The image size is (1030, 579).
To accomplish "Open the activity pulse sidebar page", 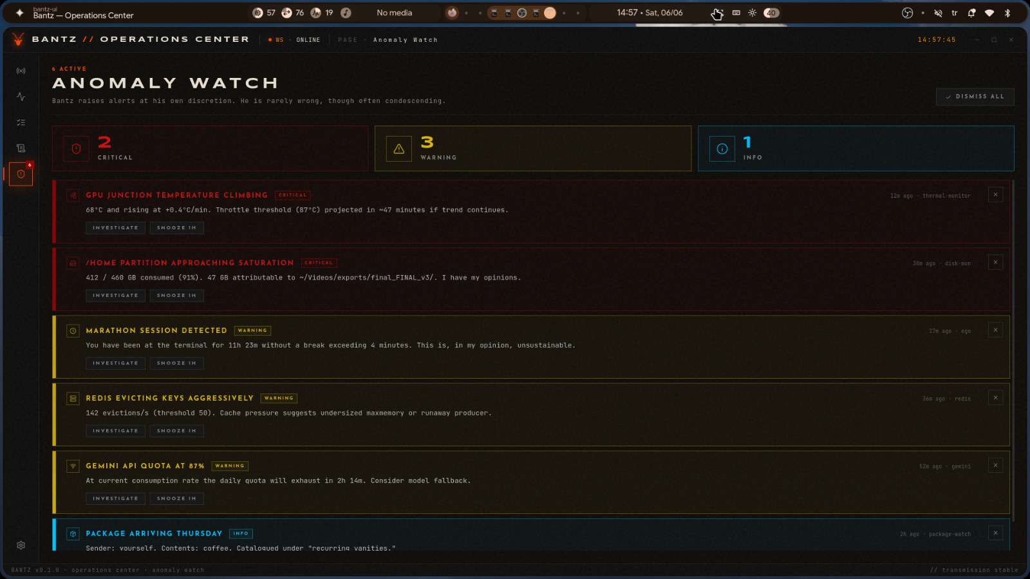I will pyautogui.click(x=21, y=97).
